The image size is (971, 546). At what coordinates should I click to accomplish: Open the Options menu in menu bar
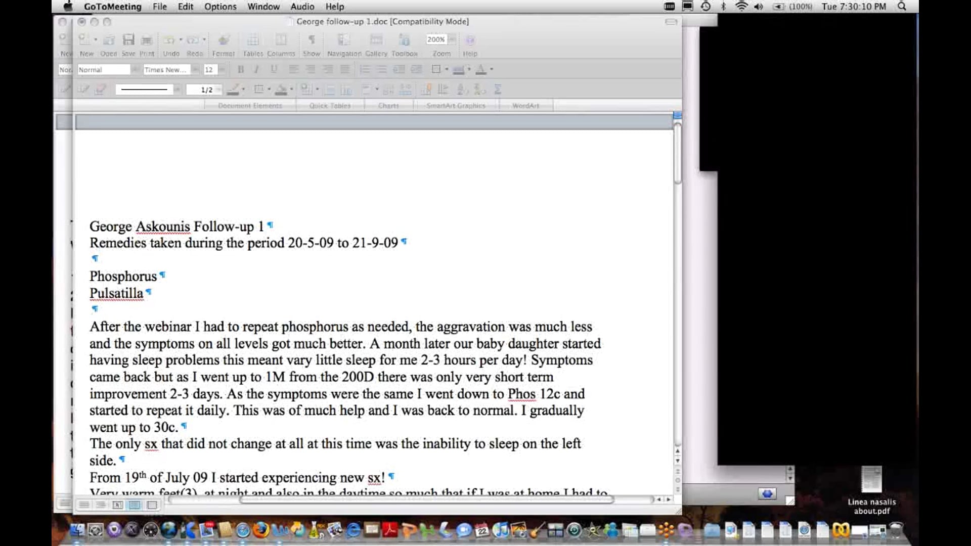(x=220, y=7)
